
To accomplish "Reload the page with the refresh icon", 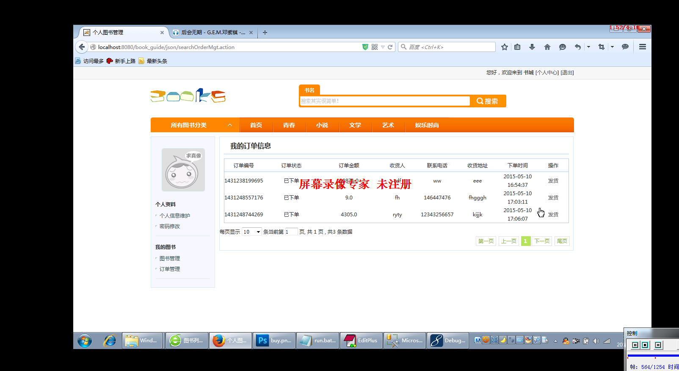I will click(390, 47).
